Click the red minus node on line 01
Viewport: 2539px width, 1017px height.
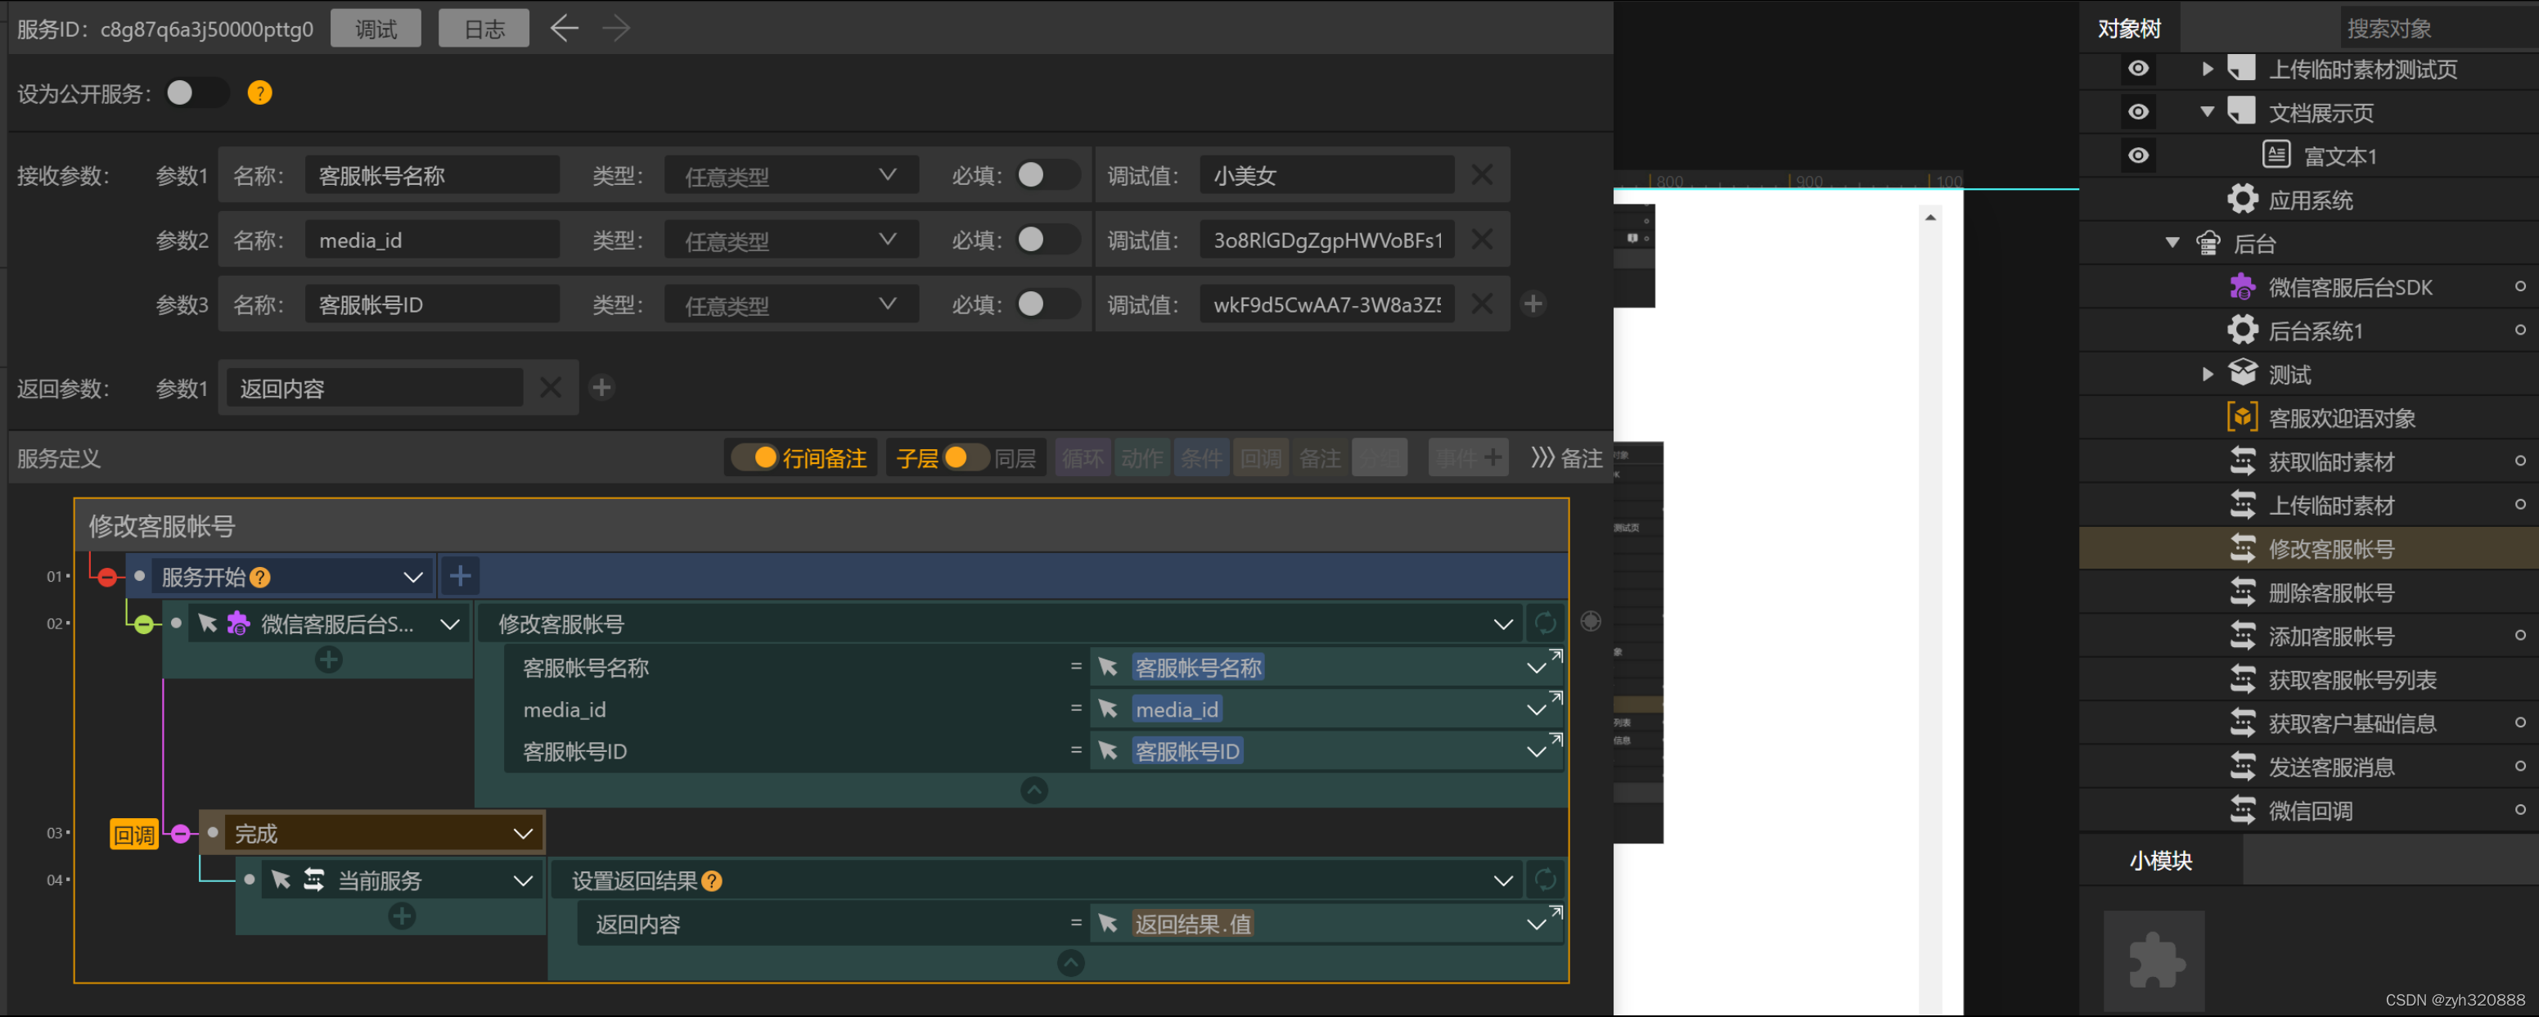[x=107, y=578]
